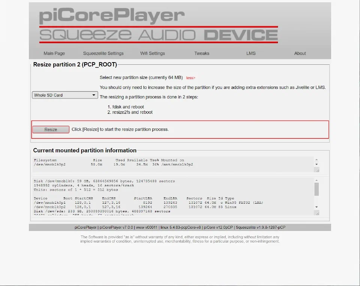Click 'Resize partition 2 (PCP_ROOT)' heading
Screen dimensions: 360x286
click(x=75, y=64)
